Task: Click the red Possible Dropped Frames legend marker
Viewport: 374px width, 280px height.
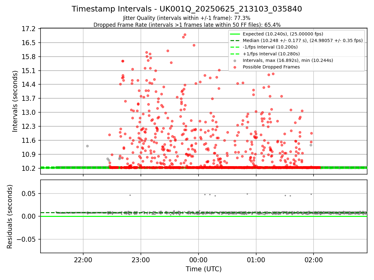Action: point(235,67)
